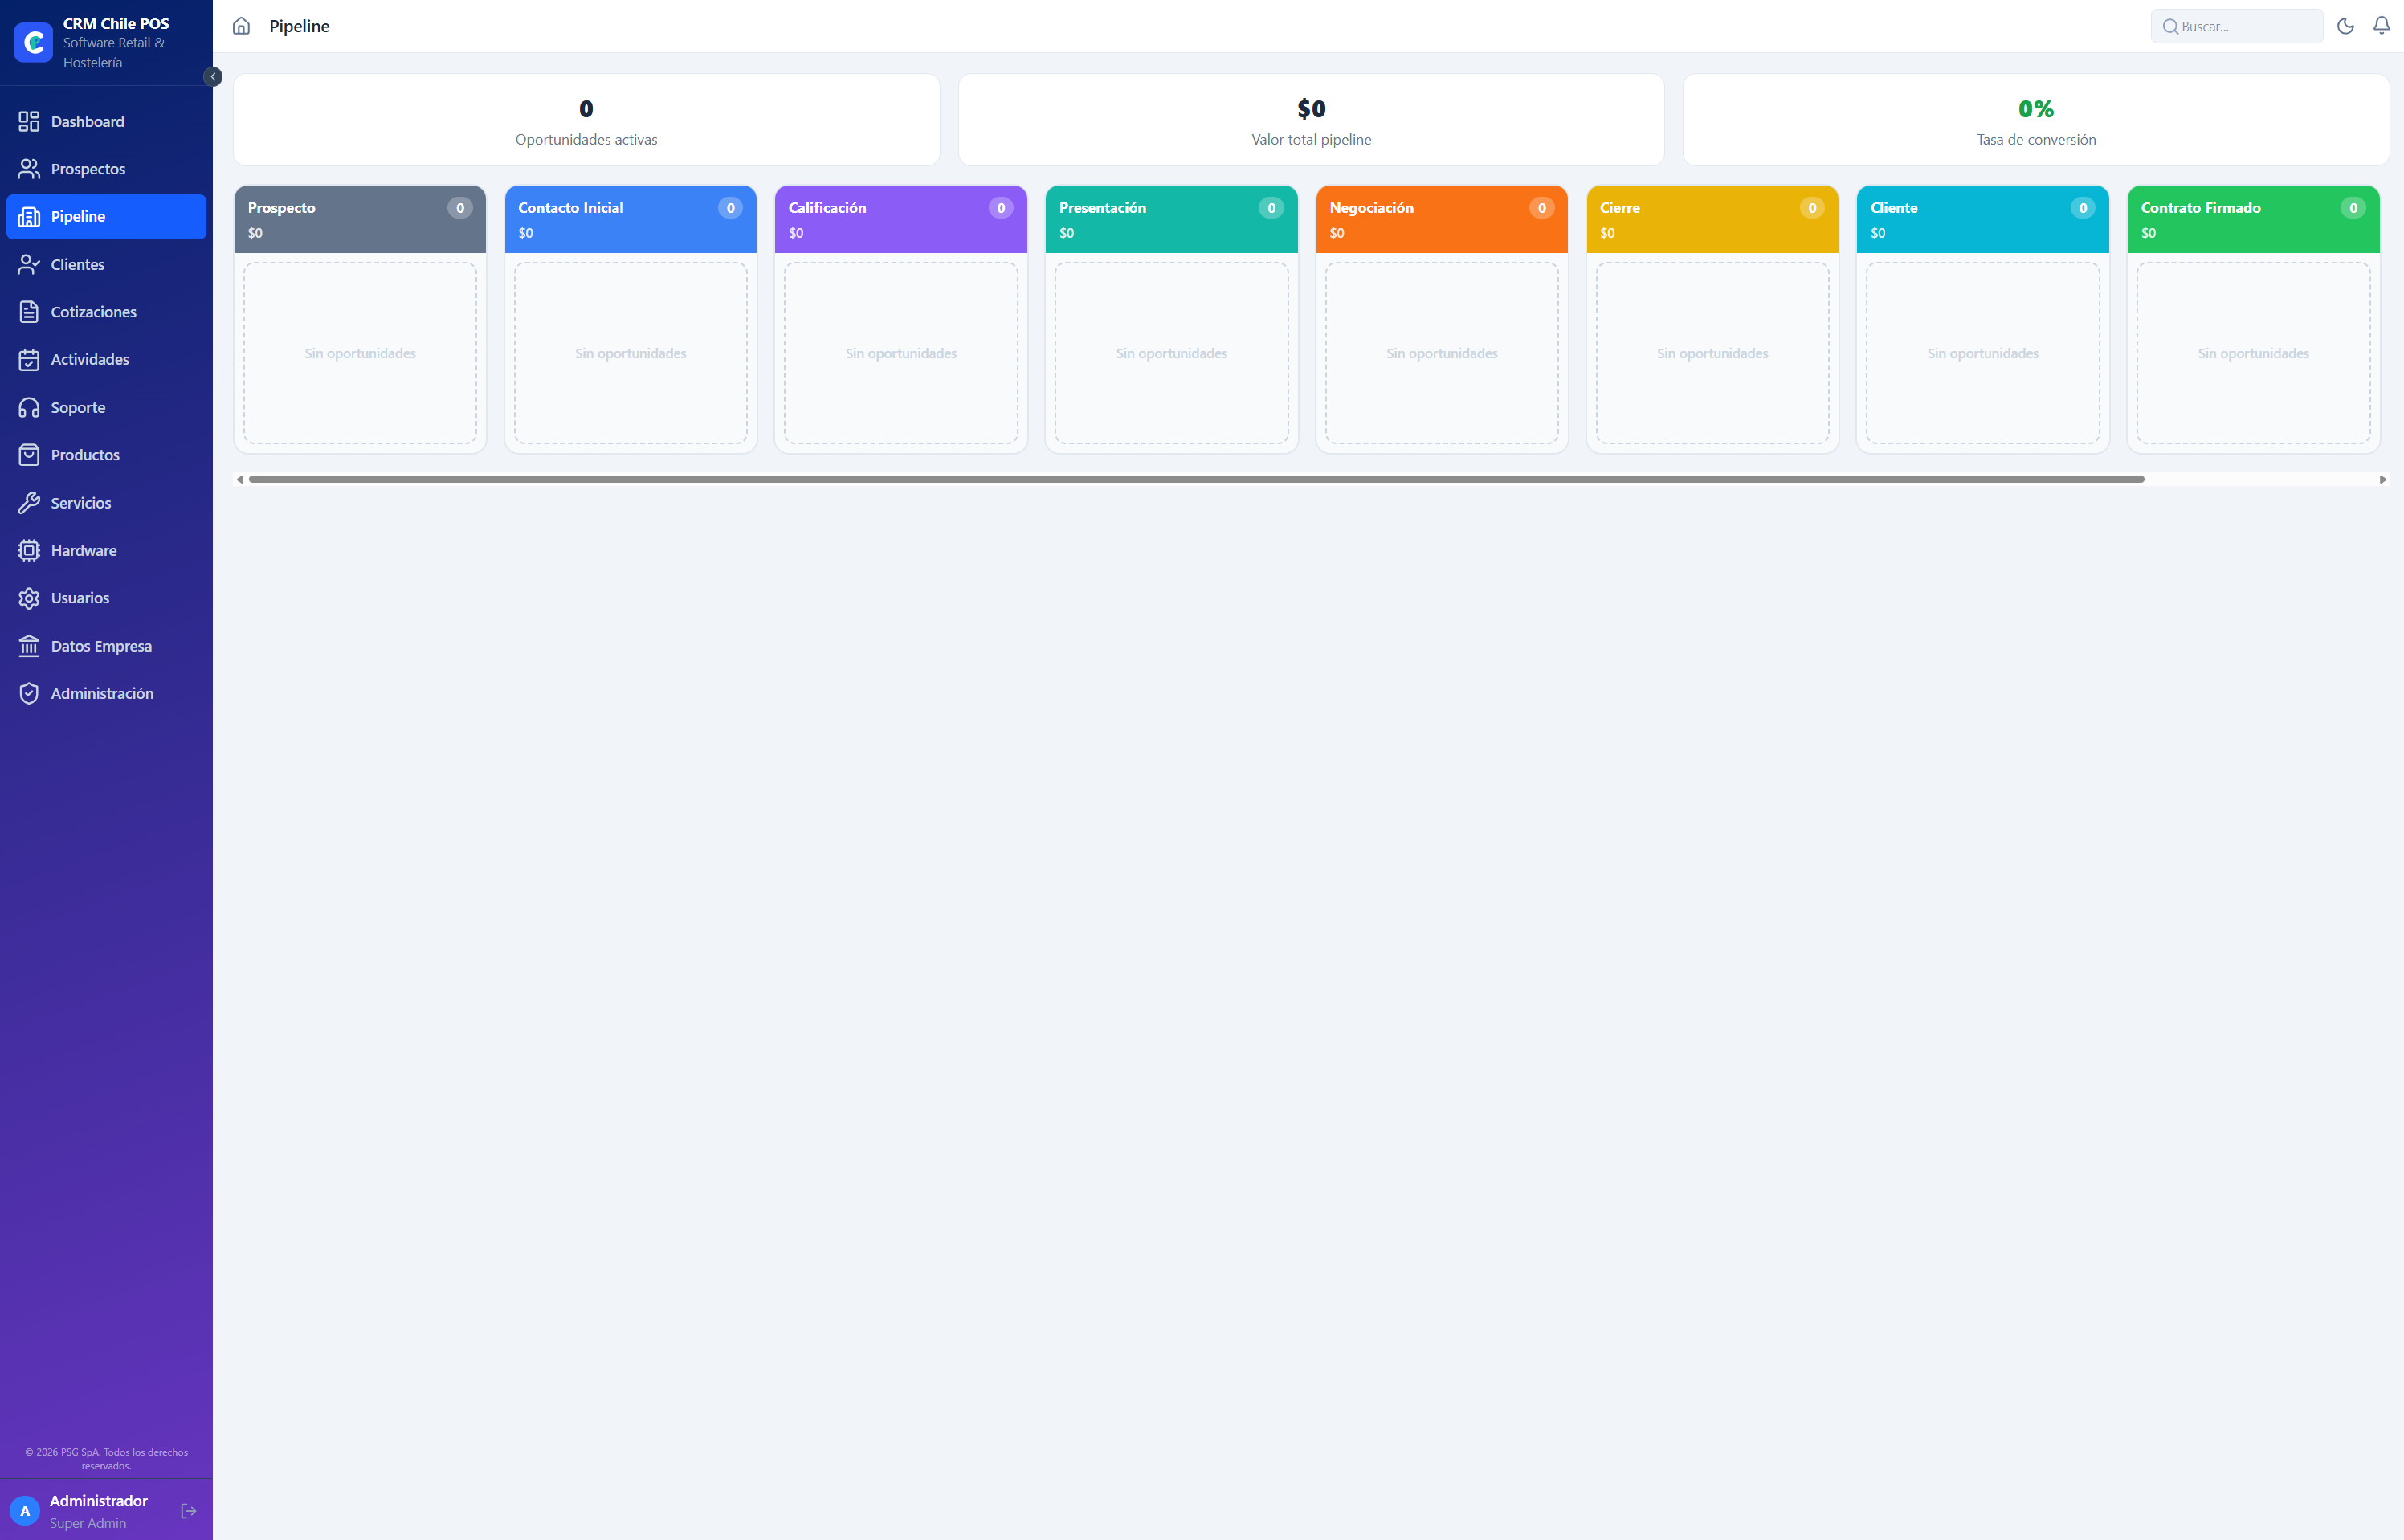2404x1540 pixels.
Task: Click the logout icon next to Administrador
Action: [188, 1511]
